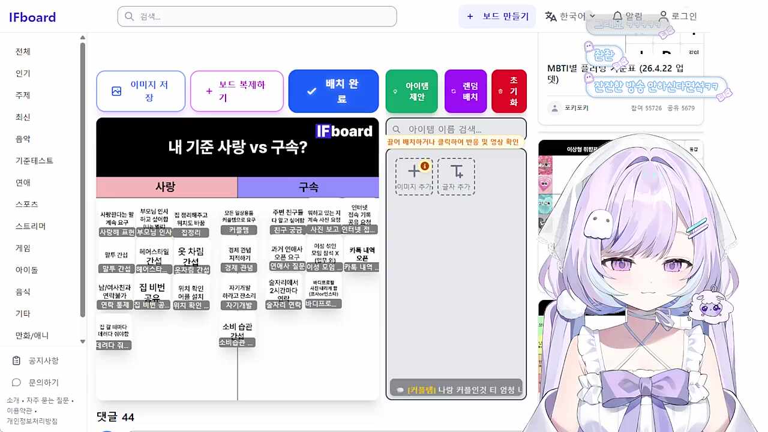Click the MBTI별 플러팅 차트표 board title
Screen dimensions: 768x432
pyautogui.click(x=615, y=74)
